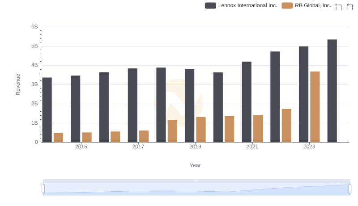Click the 2015 x-axis label
This screenshot has width=358, height=206.
click(x=81, y=147)
